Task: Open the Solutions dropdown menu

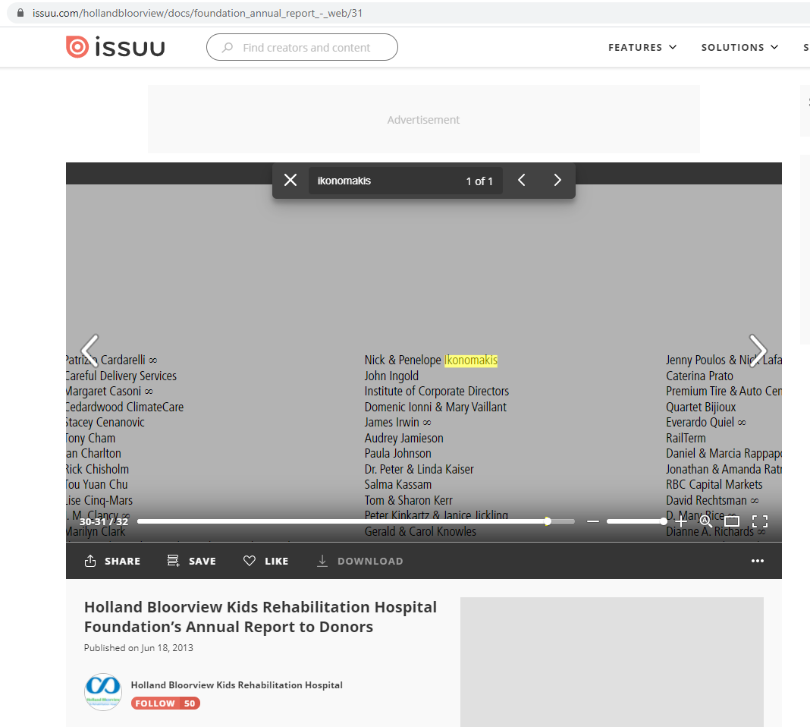Action: 739,48
